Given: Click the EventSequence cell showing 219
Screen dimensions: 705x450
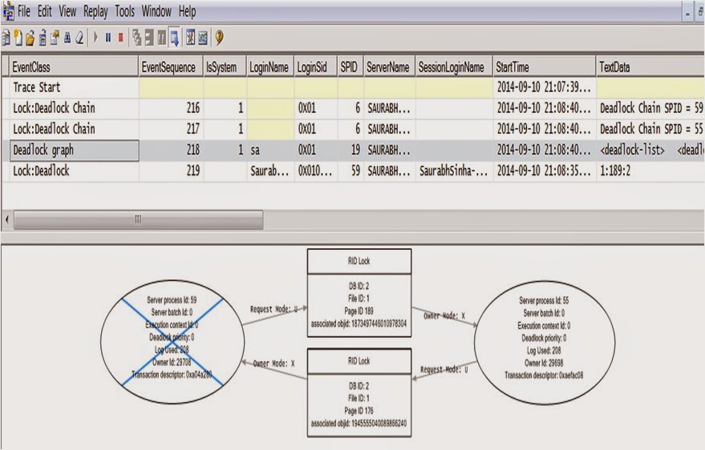Looking at the screenshot, I should 171,171.
